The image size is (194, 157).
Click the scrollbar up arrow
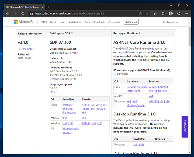click(x=190, y=19)
